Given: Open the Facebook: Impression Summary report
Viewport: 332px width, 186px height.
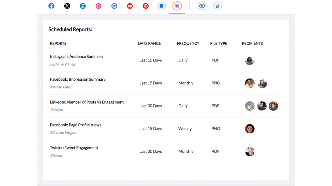Looking at the screenshot, I should pos(78,79).
